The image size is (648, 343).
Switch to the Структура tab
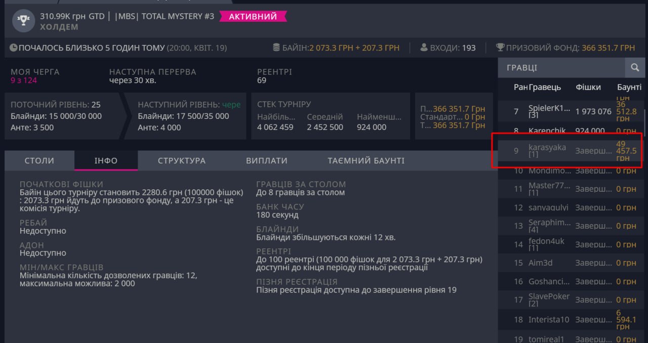pyautogui.click(x=182, y=160)
